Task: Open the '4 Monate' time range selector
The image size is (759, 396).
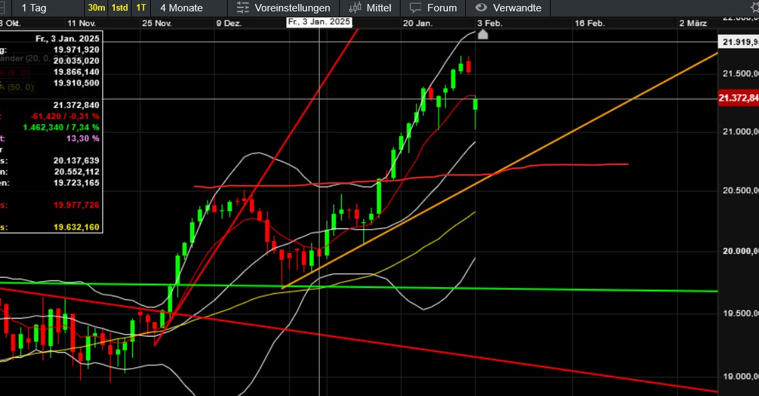Action: click(x=182, y=8)
